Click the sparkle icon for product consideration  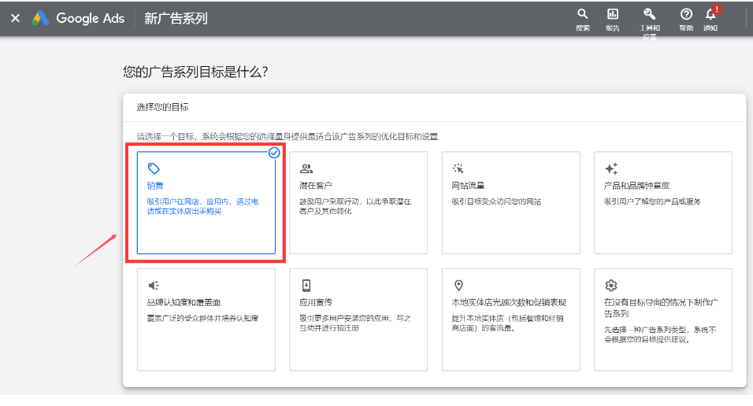point(610,168)
